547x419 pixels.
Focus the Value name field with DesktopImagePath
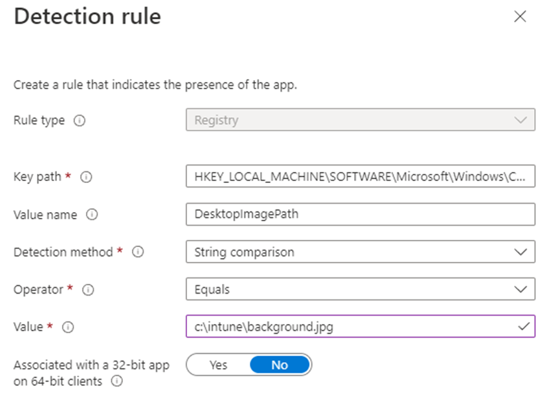(x=360, y=215)
